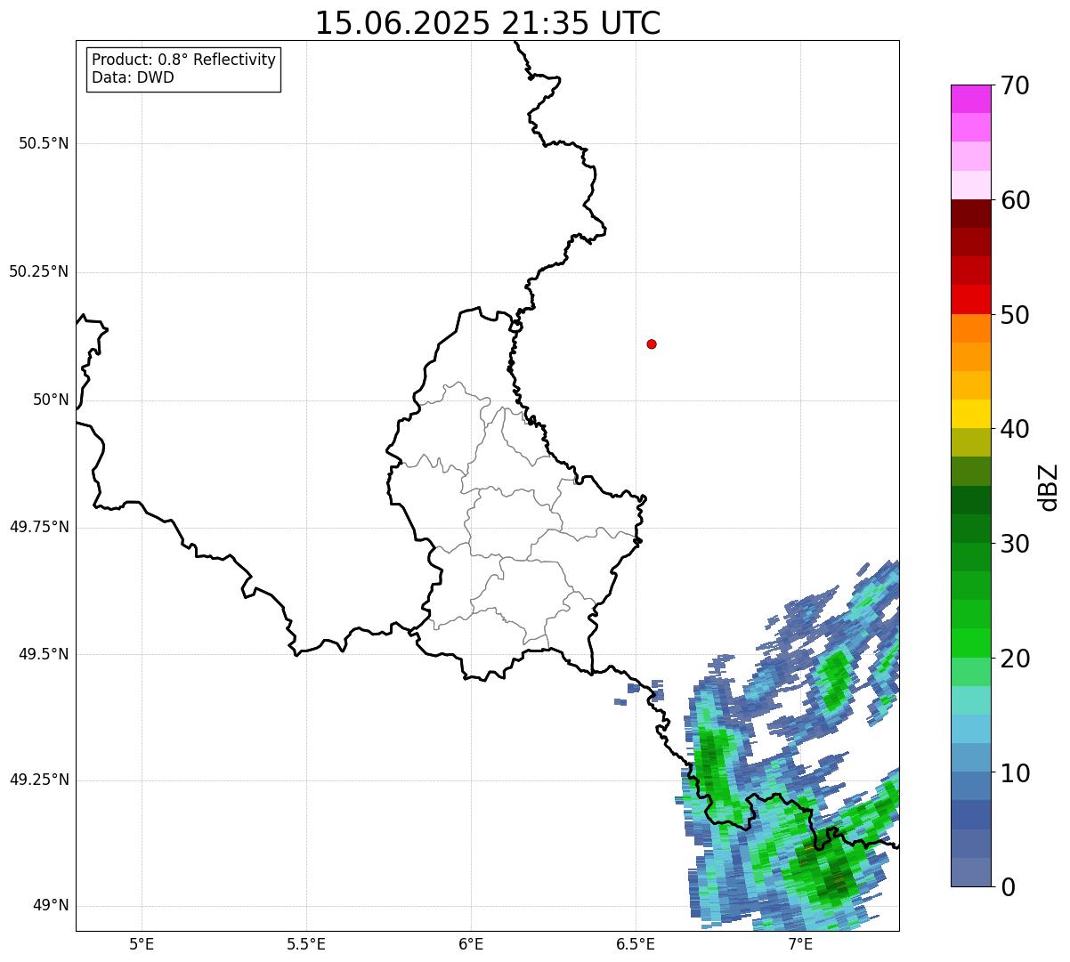Click the title '15.06.2025 21:35 UTC'

[488, 23]
